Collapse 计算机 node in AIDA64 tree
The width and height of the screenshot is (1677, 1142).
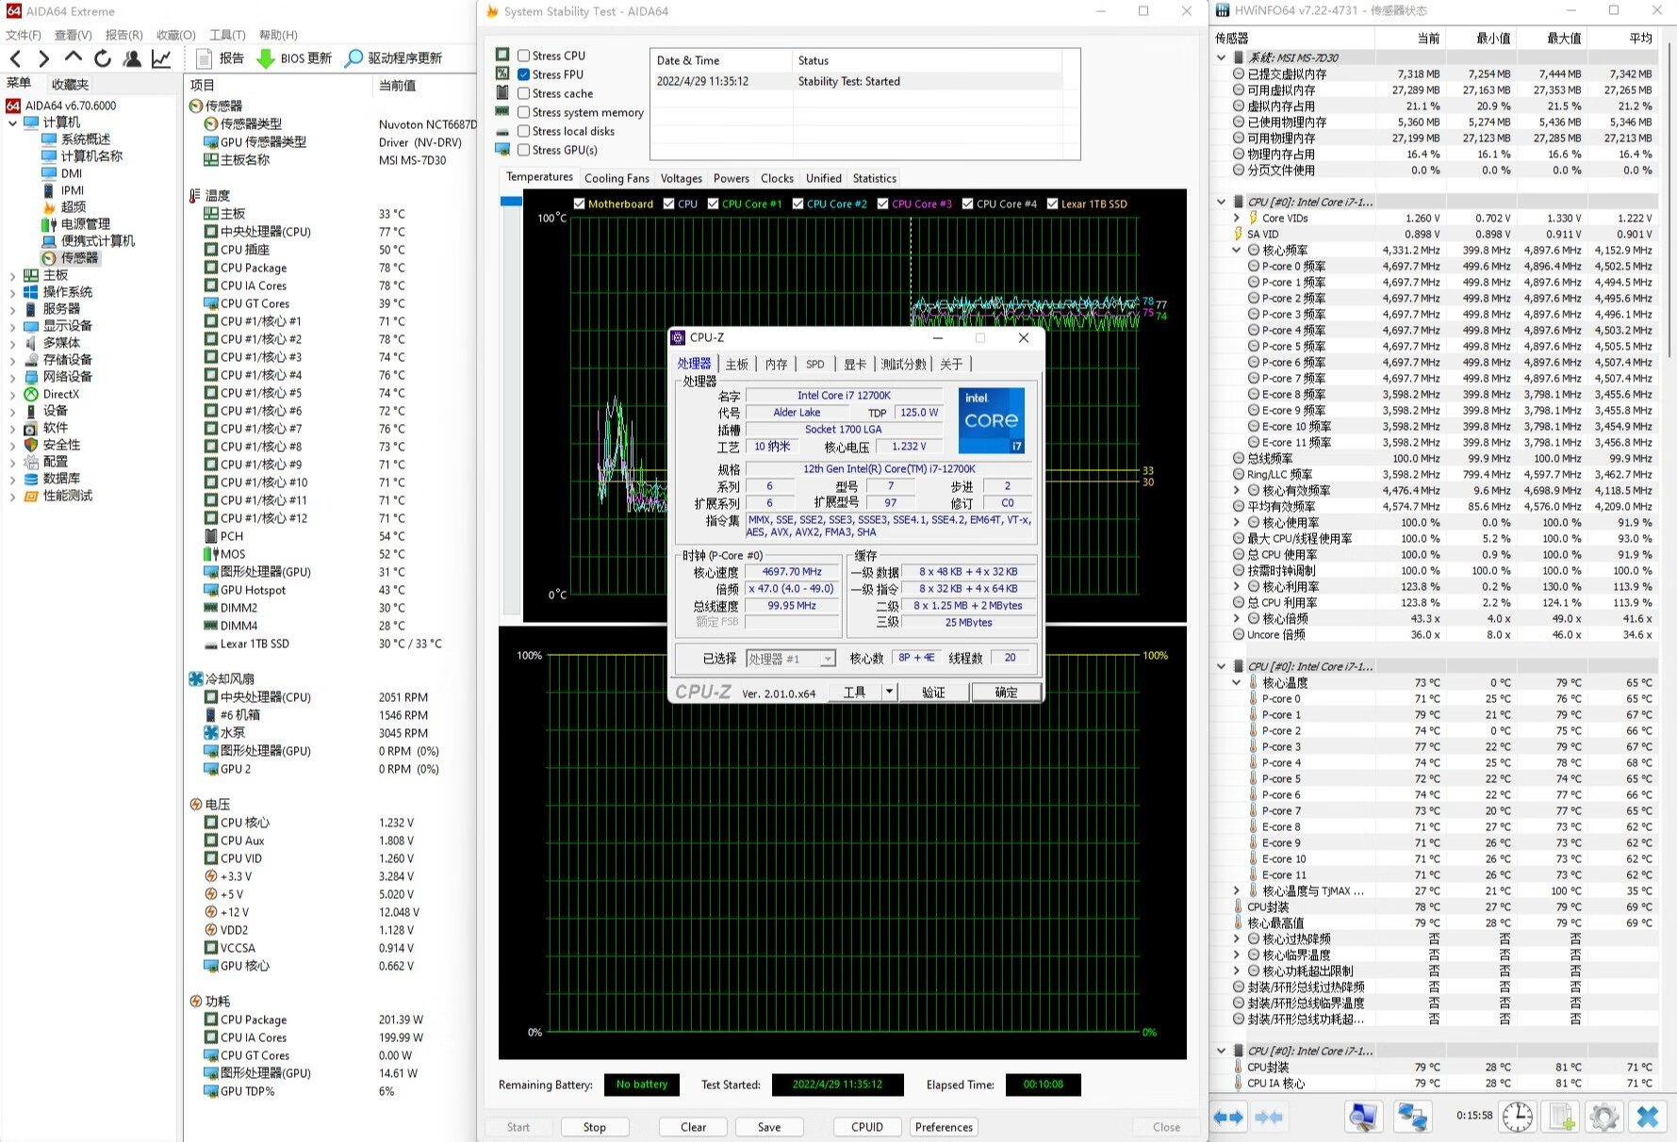pos(12,122)
